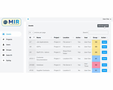
Task: Sort table by Group column
Action: tap(96, 37)
